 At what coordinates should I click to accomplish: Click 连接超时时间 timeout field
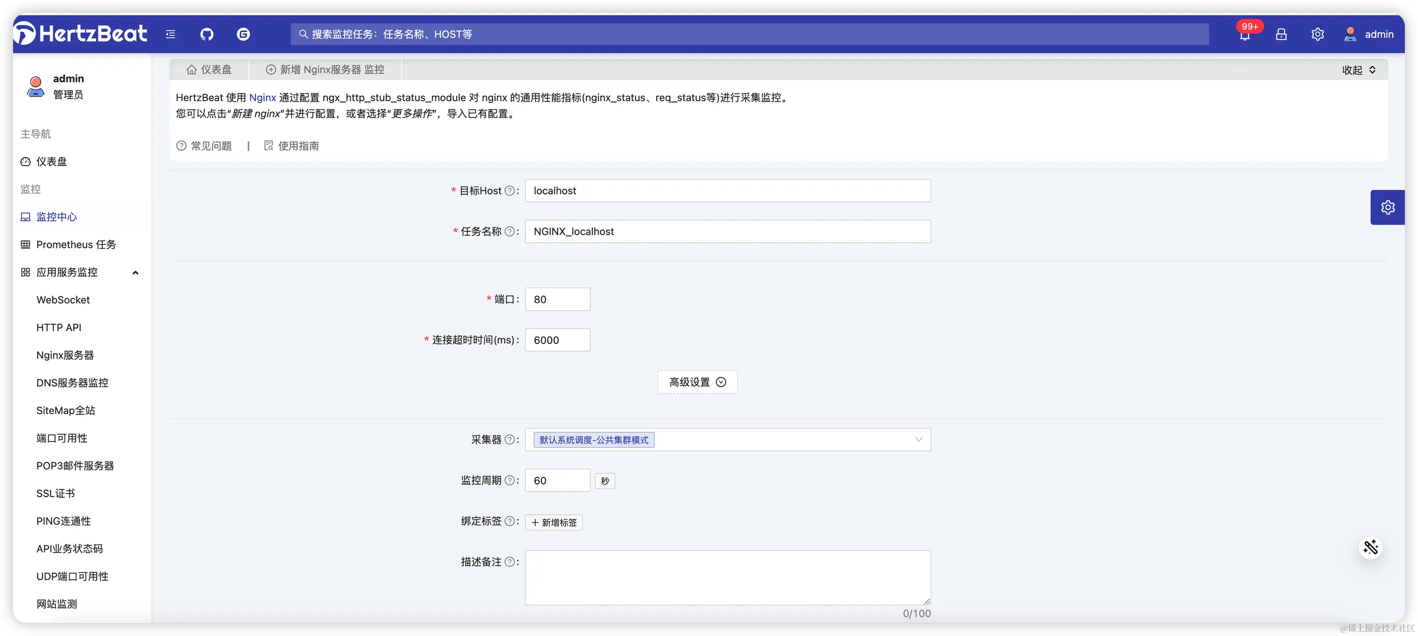click(558, 340)
